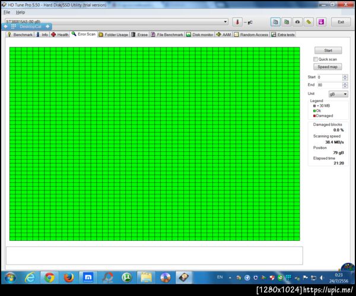The width and height of the screenshot is (356, 296).
Task: Click the DesktopCal grid icon
Action: click(14, 27)
